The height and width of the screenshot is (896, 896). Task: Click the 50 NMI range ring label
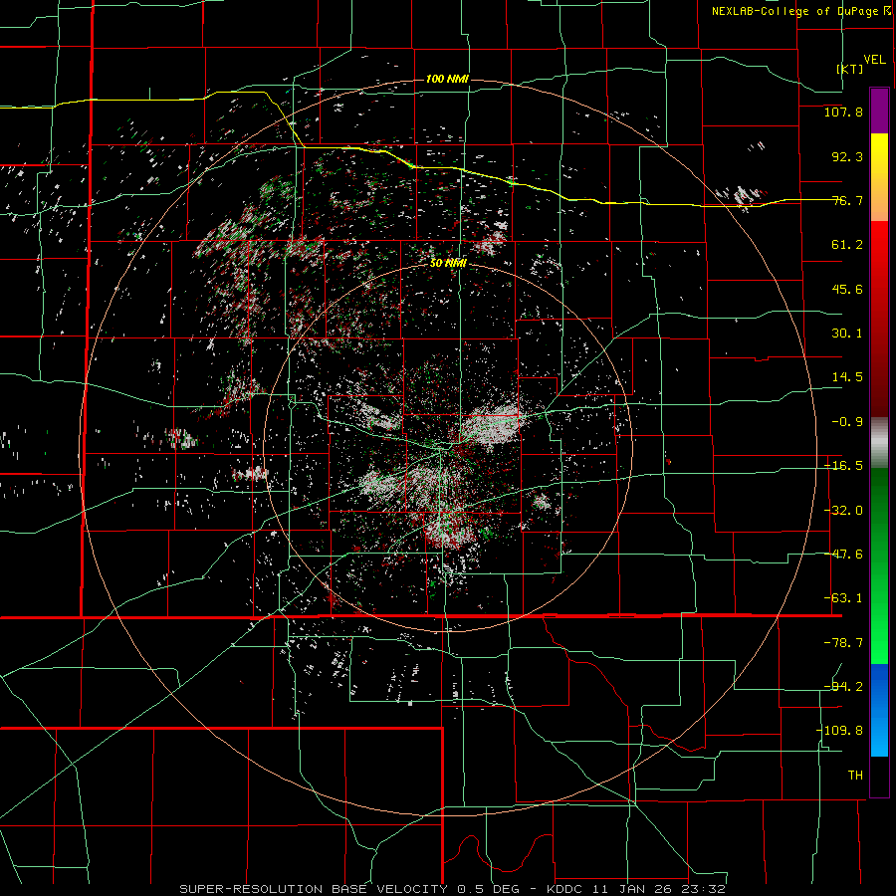point(448,264)
